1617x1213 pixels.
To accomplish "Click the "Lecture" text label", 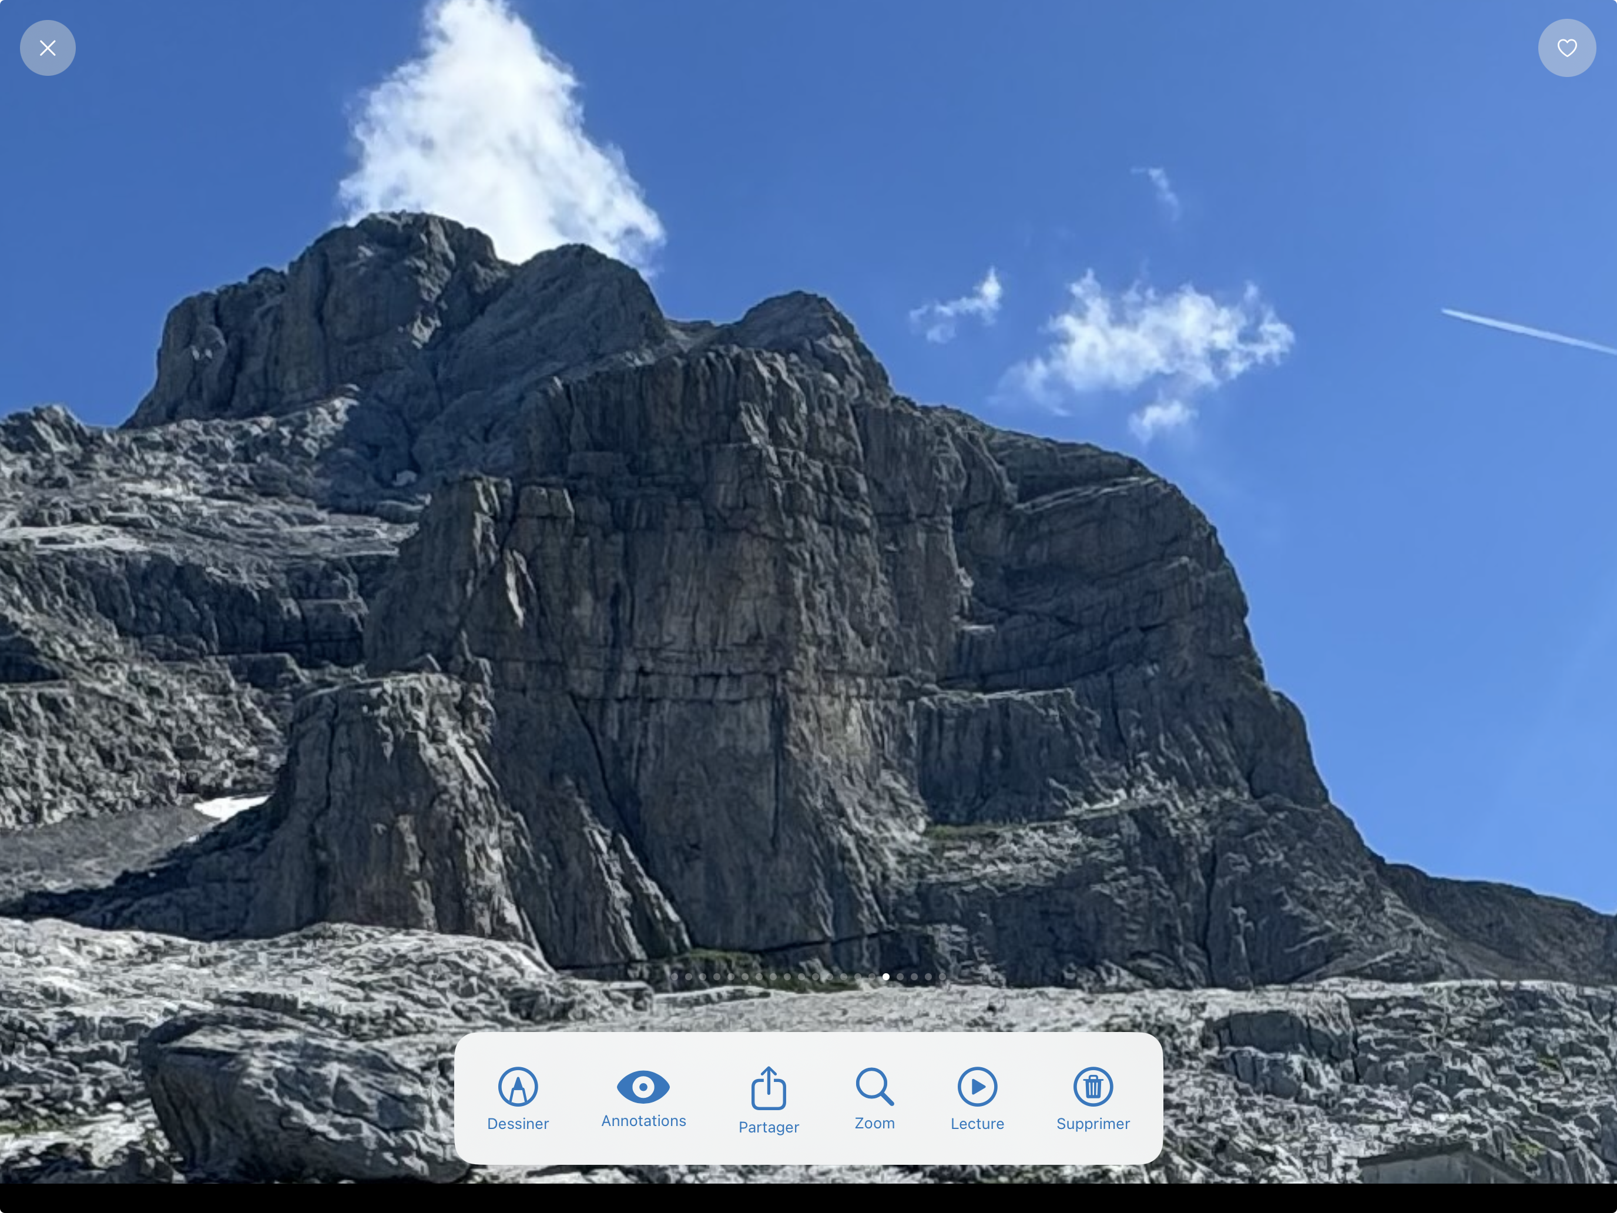I will 977,1124.
